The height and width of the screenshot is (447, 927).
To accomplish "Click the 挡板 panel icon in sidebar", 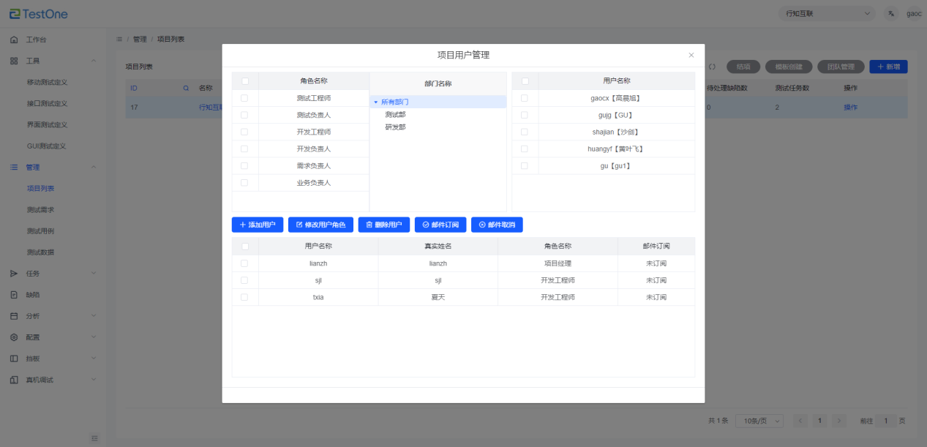I will (x=14, y=358).
